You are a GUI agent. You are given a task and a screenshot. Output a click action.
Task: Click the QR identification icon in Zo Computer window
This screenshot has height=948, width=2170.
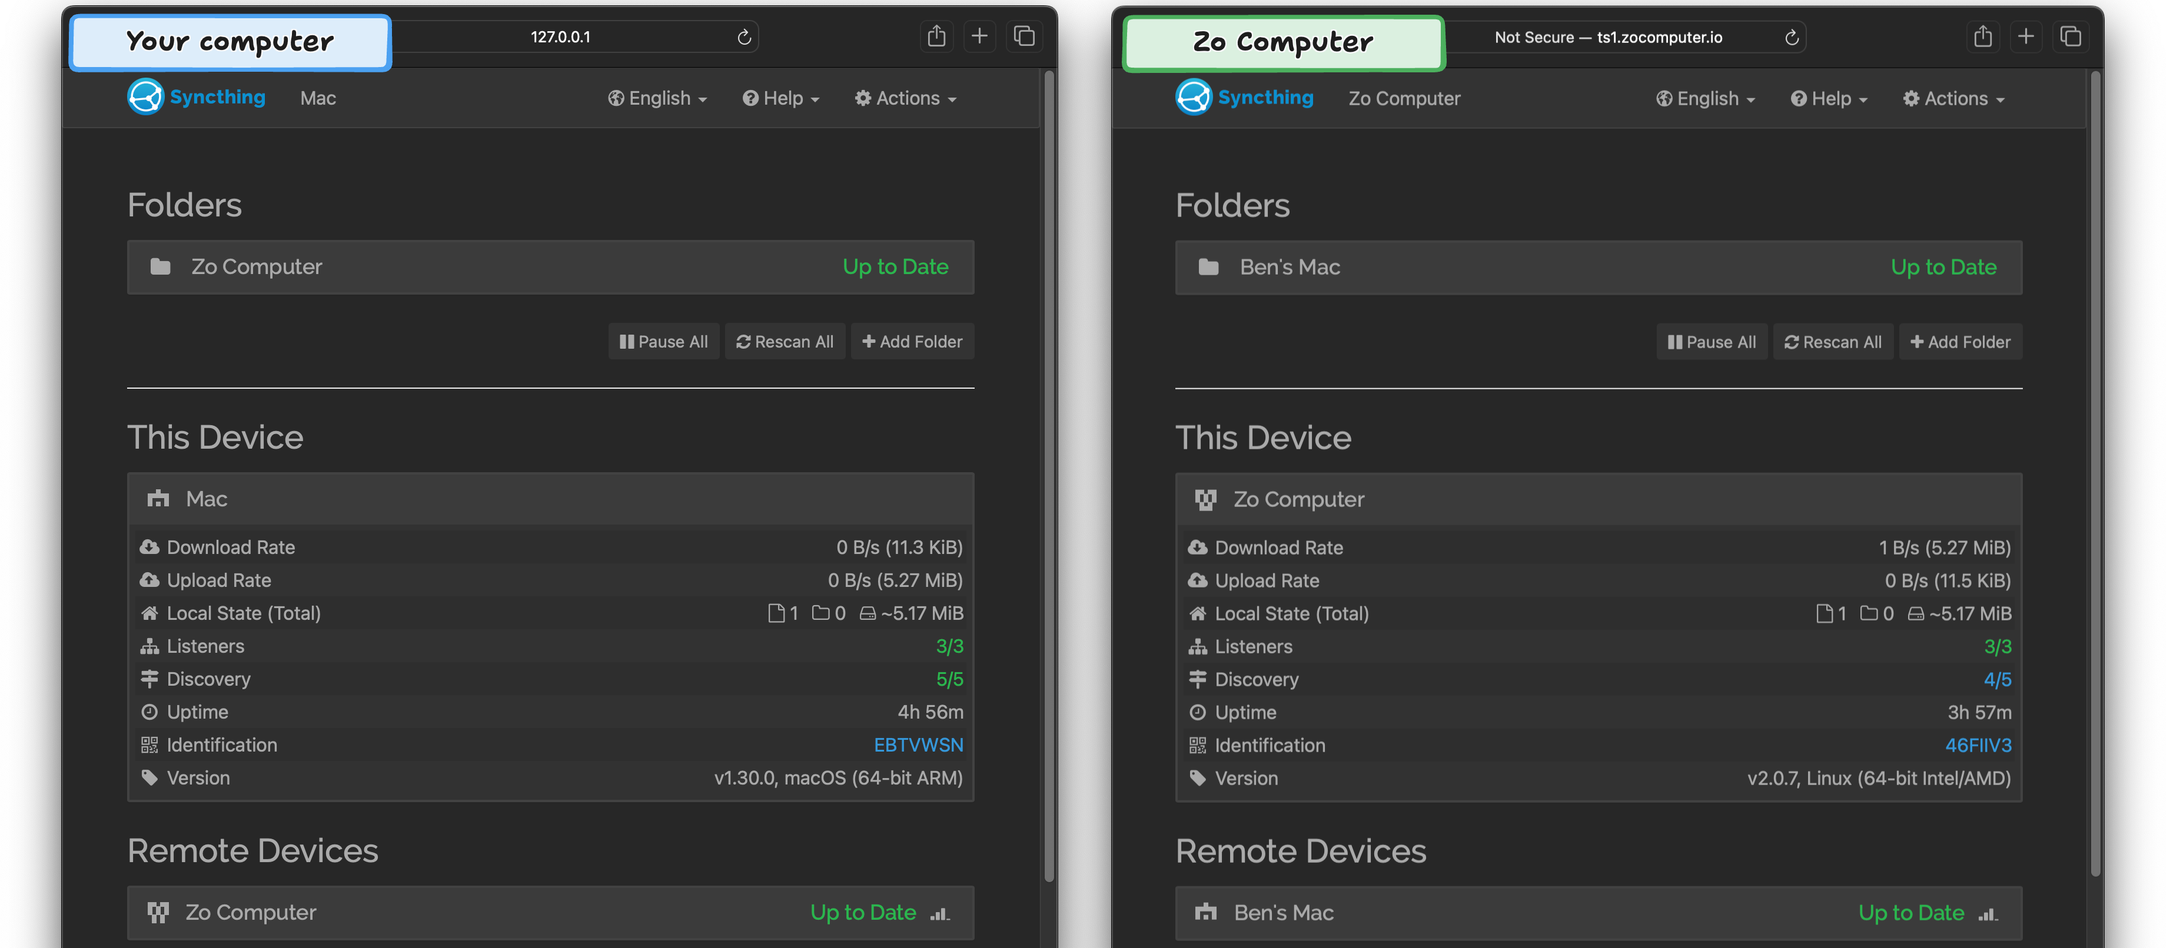click(x=1197, y=745)
